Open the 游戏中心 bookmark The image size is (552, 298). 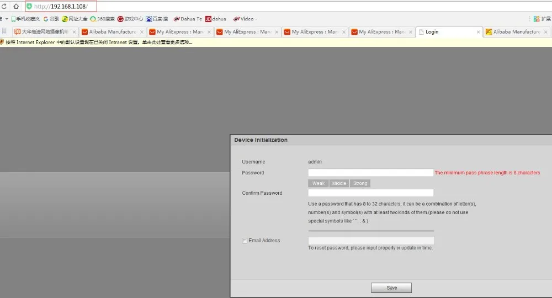click(130, 19)
